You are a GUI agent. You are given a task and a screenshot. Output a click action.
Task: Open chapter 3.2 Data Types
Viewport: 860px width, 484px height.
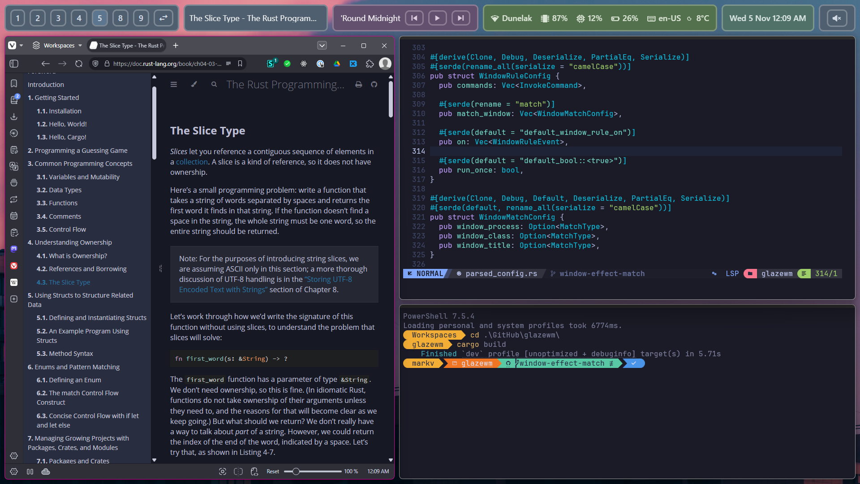pyautogui.click(x=59, y=190)
